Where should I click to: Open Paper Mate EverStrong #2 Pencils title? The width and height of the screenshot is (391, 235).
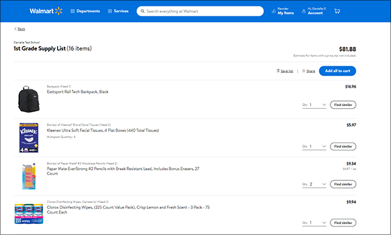tap(123, 171)
